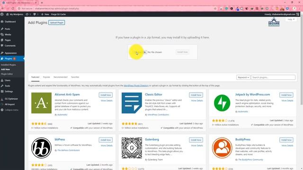Viewport: 303px width, 170px height.
Task: Open Comments in the sidebar
Action: (10, 46)
